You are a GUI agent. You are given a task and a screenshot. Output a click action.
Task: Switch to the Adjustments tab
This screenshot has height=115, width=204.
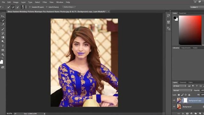pyautogui.click(x=186, y=48)
